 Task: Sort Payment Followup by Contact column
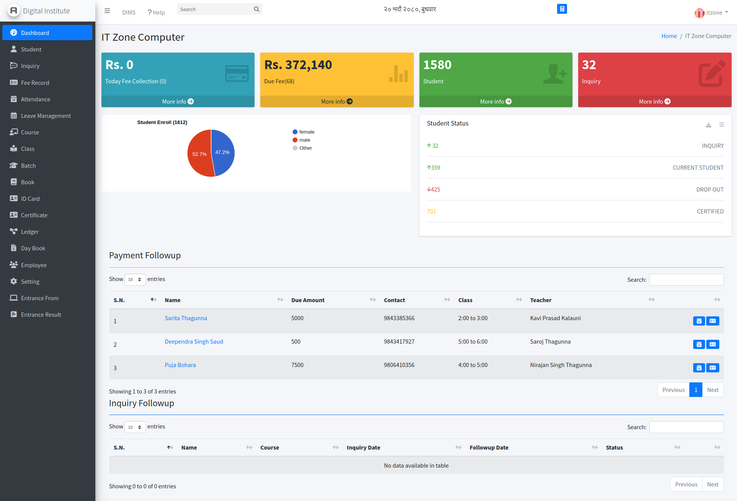click(x=447, y=300)
